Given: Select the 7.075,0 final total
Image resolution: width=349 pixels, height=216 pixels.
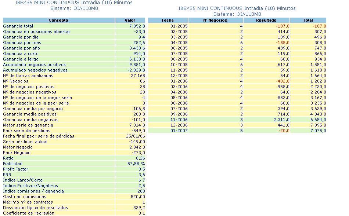Looking at the screenshot, I should (x=318, y=131).
